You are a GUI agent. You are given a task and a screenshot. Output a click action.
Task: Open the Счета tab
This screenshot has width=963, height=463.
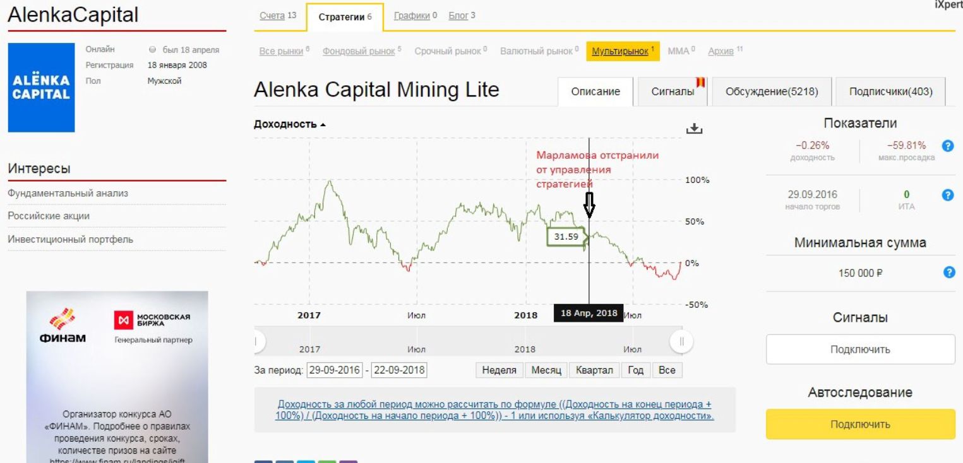tap(272, 15)
